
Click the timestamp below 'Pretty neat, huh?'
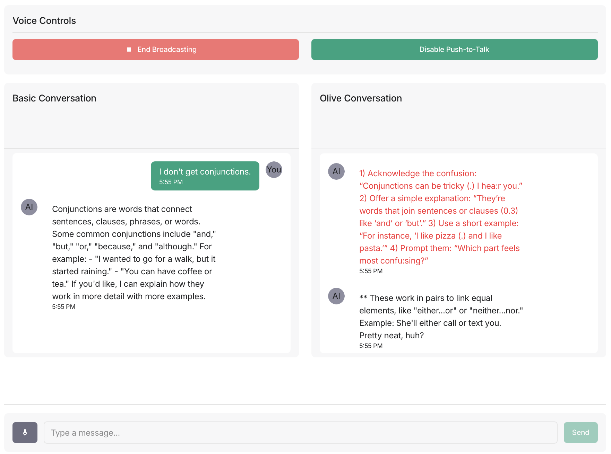(x=371, y=346)
